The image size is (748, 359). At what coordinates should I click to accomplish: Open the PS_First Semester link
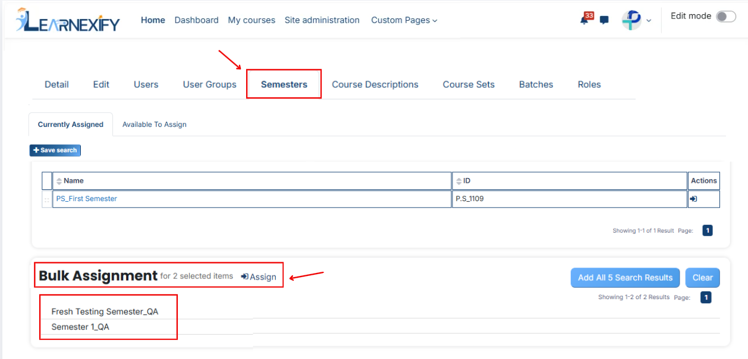(x=87, y=199)
